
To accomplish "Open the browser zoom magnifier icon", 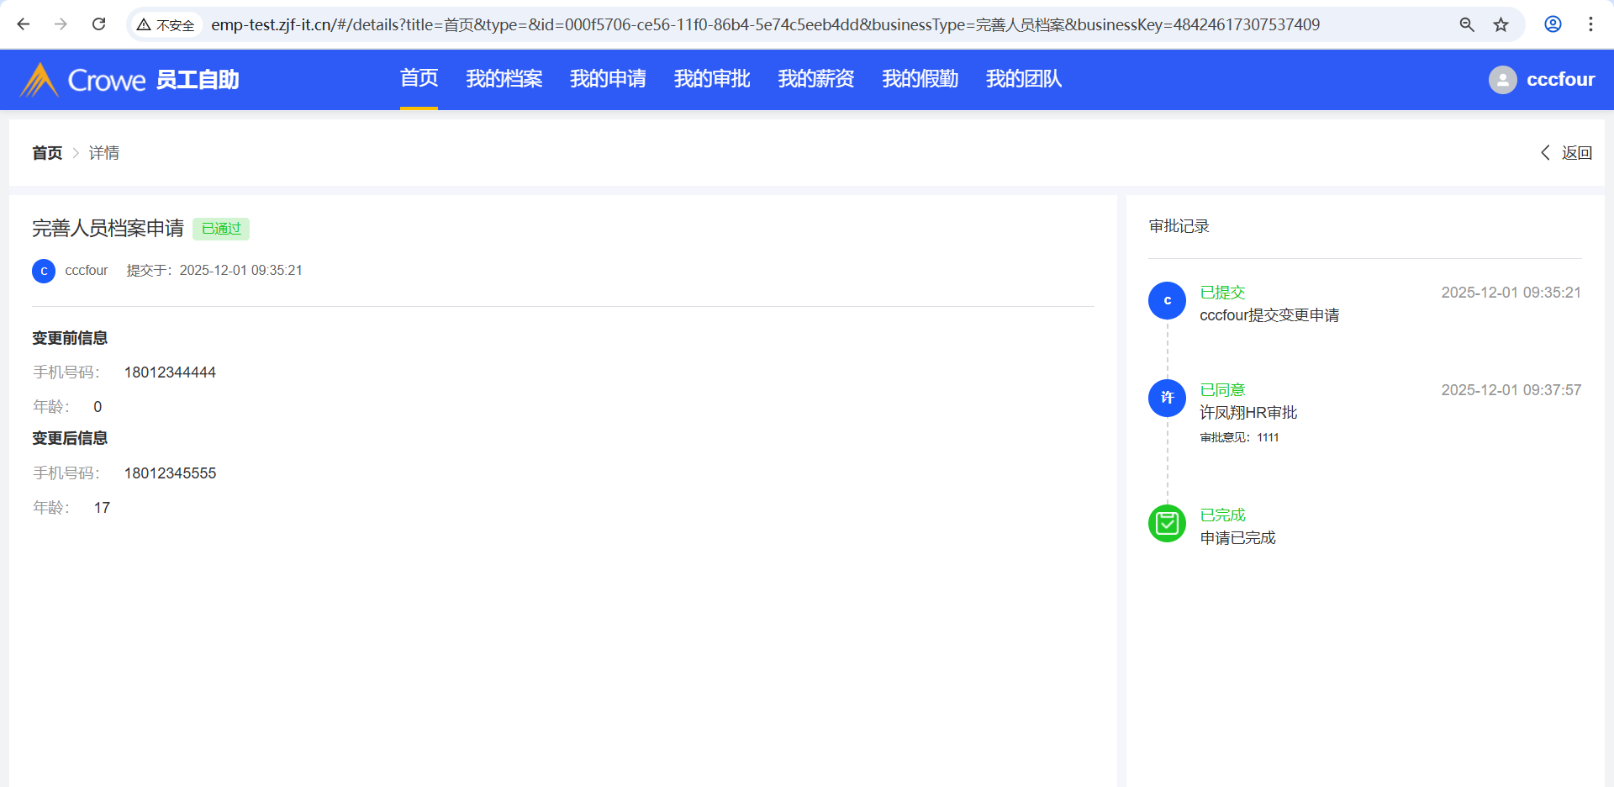I will [x=1467, y=24].
